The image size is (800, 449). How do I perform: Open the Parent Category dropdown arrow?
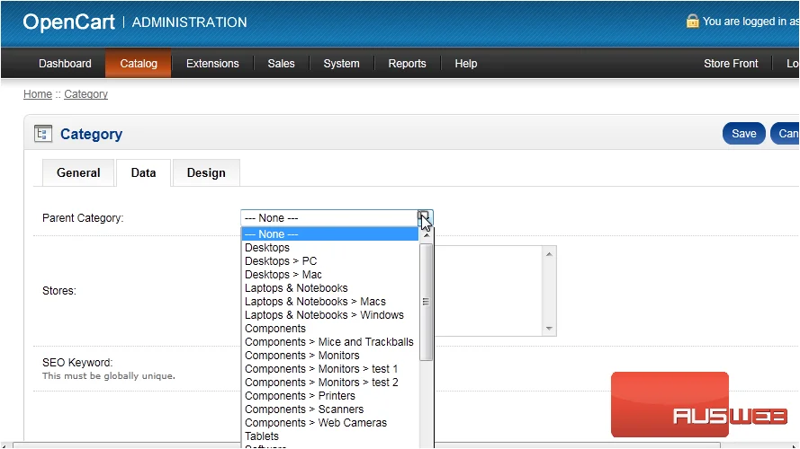(425, 218)
